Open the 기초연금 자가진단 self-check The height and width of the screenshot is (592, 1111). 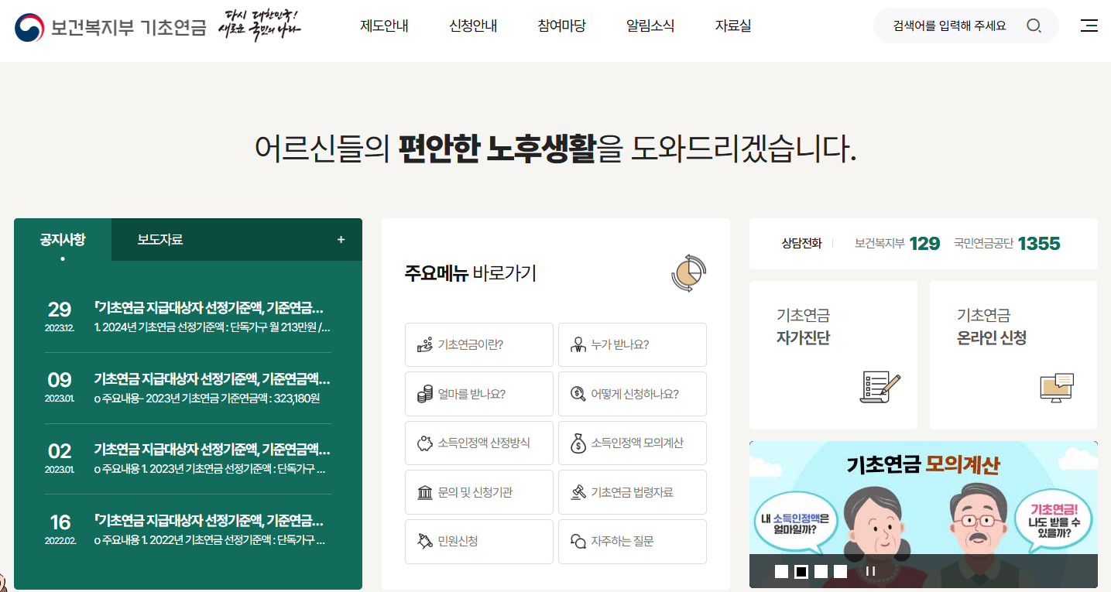pos(833,354)
